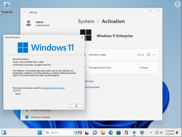Close the About Windows dialog
The width and height of the screenshot is (182, 137).
(82, 37)
